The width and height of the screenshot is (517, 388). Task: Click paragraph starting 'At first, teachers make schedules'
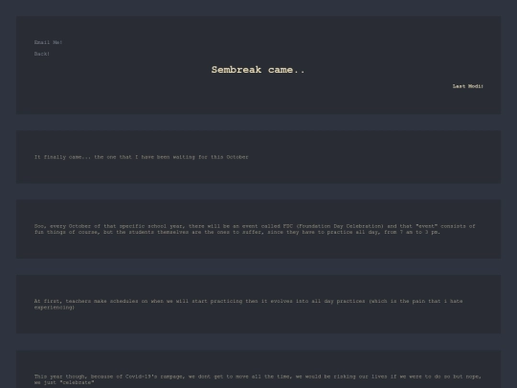pyautogui.click(x=248, y=305)
